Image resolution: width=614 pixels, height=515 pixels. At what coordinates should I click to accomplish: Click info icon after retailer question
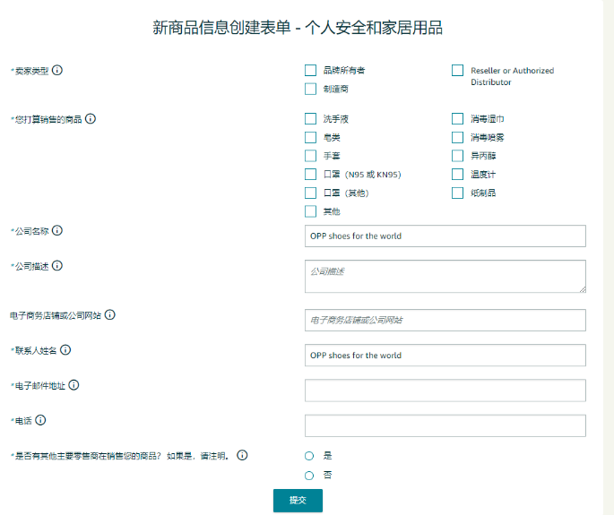(242, 455)
